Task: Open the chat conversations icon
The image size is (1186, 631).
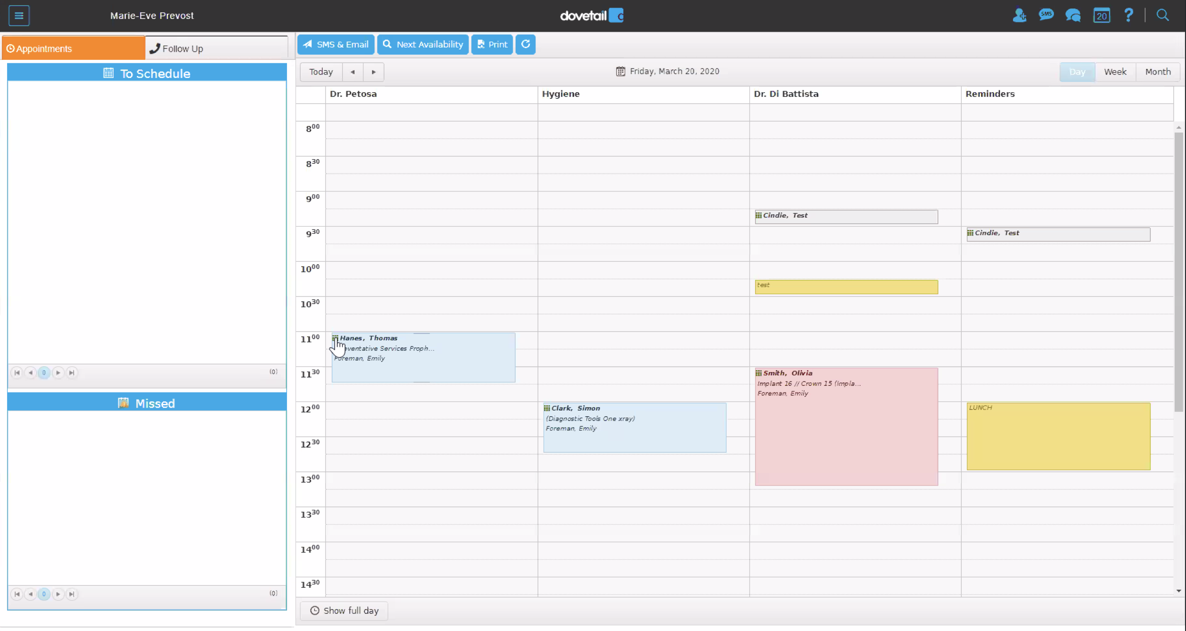Action: tap(1073, 16)
